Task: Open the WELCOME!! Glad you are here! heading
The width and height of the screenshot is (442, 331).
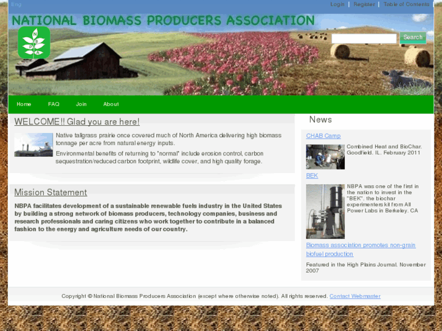Action: pos(77,122)
